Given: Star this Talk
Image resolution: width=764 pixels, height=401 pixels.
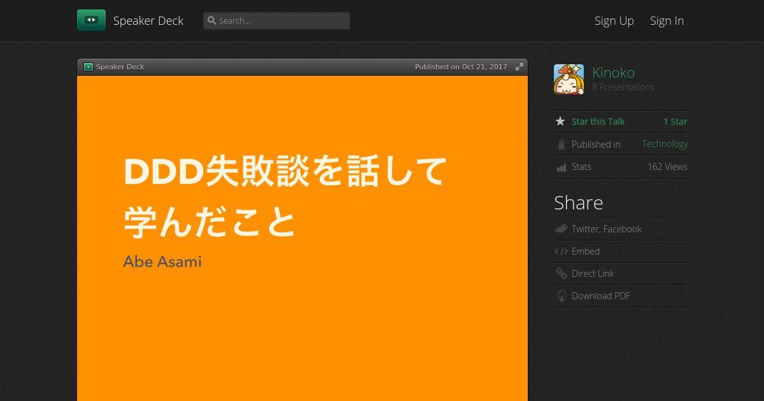Looking at the screenshot, I should [598, 122].
